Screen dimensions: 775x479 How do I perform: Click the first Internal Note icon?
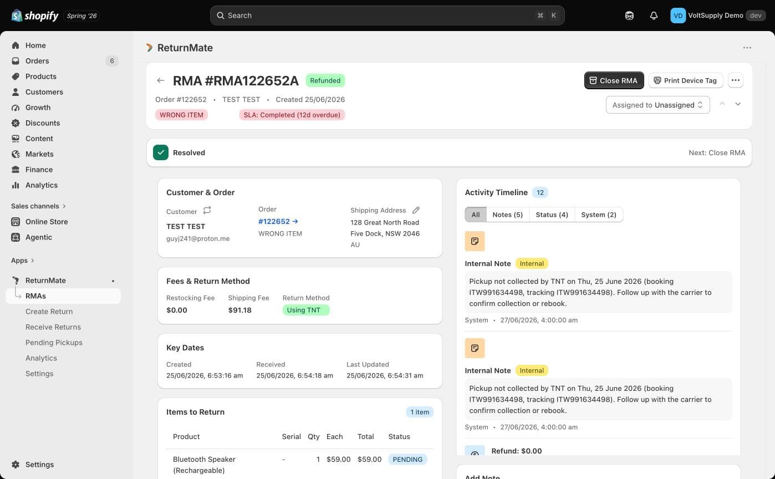coord(475,241)
